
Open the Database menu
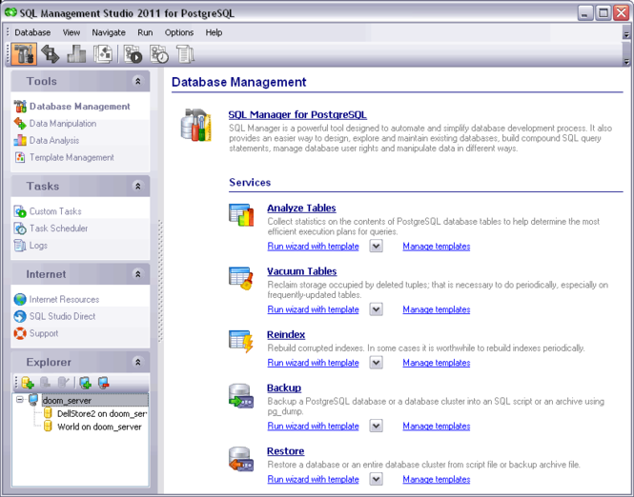[x=32, y=32]
